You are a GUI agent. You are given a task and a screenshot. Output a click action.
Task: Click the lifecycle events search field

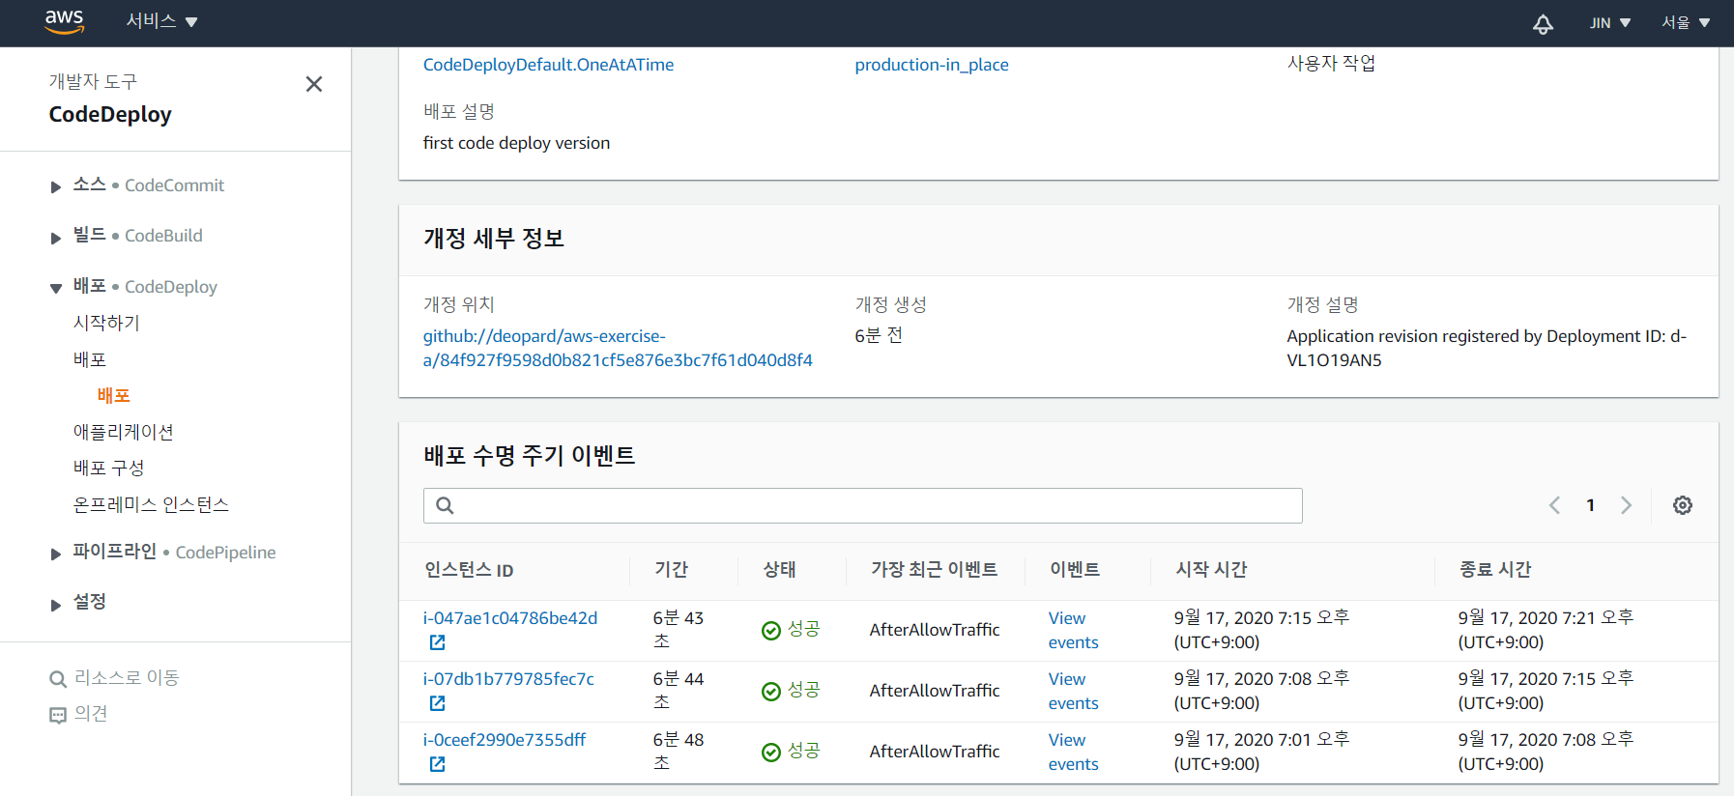[x=862, y=505]
